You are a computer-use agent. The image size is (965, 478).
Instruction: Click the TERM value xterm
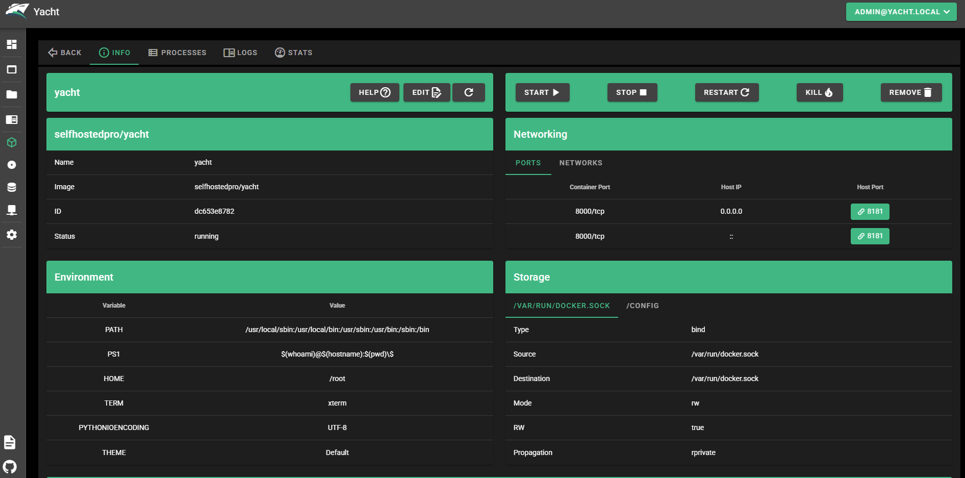click(x=337, y=403)
